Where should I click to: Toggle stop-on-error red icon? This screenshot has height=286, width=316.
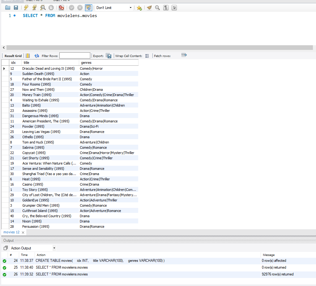[x=61, y=8]
